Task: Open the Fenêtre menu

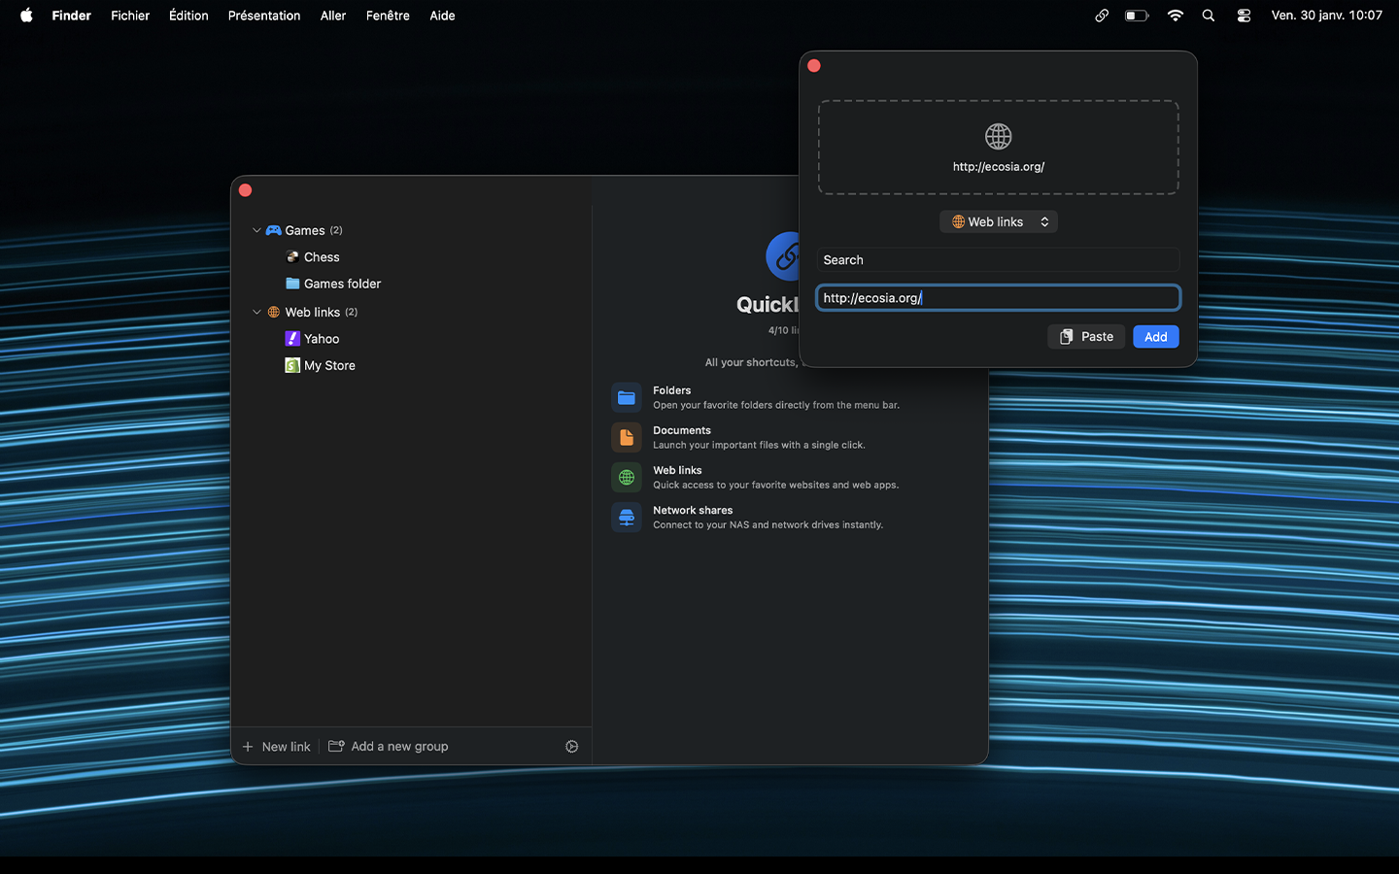Action: tap(388, 16)
